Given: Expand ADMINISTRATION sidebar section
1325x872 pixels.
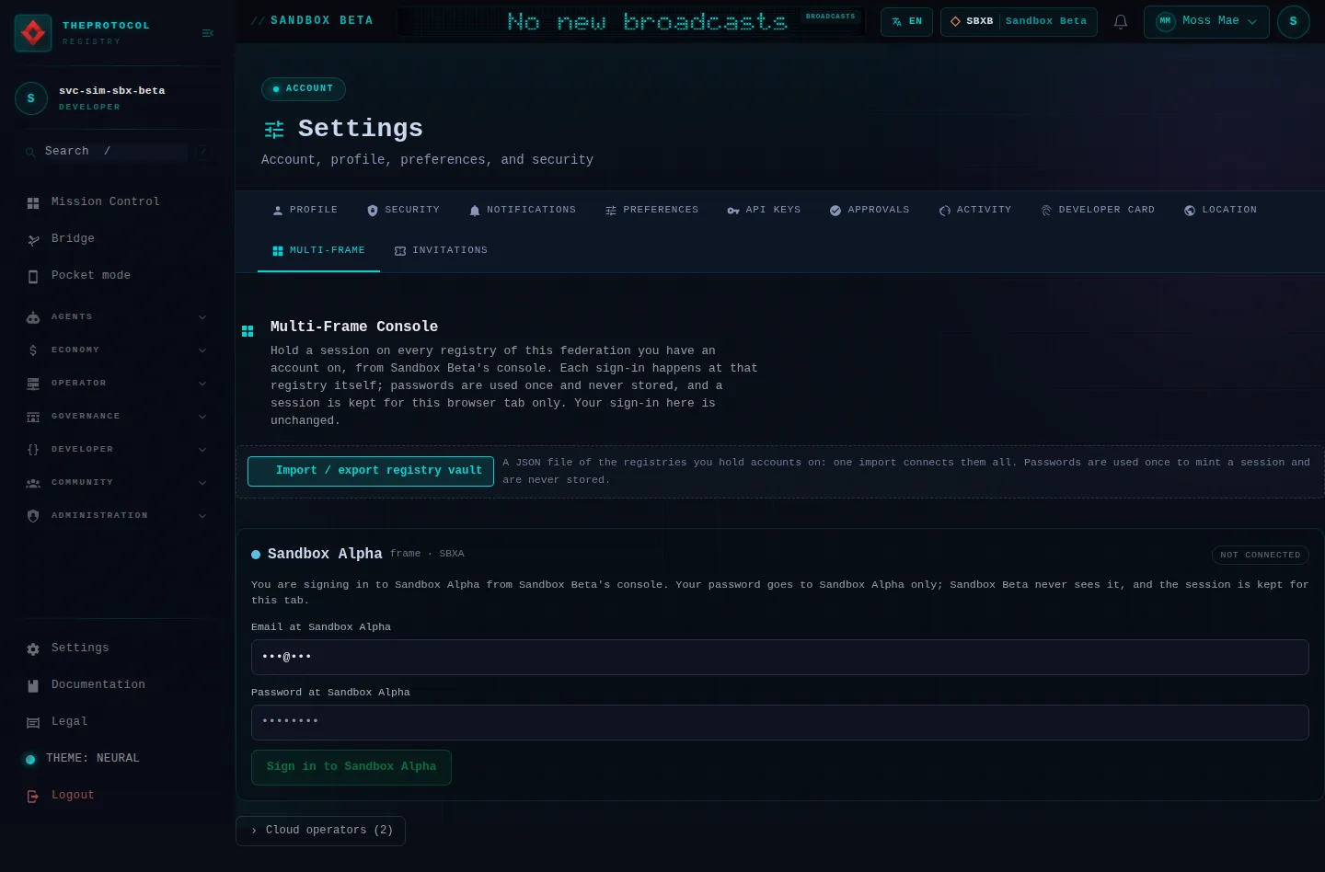Looking at the screenshot, I should [118, 515].
